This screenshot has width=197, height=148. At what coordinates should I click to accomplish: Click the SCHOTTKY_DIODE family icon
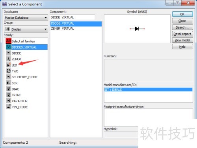point(9,77)
